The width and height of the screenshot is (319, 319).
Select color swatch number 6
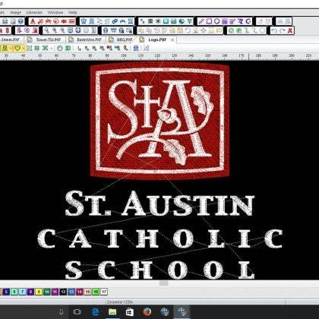point(14,292)
